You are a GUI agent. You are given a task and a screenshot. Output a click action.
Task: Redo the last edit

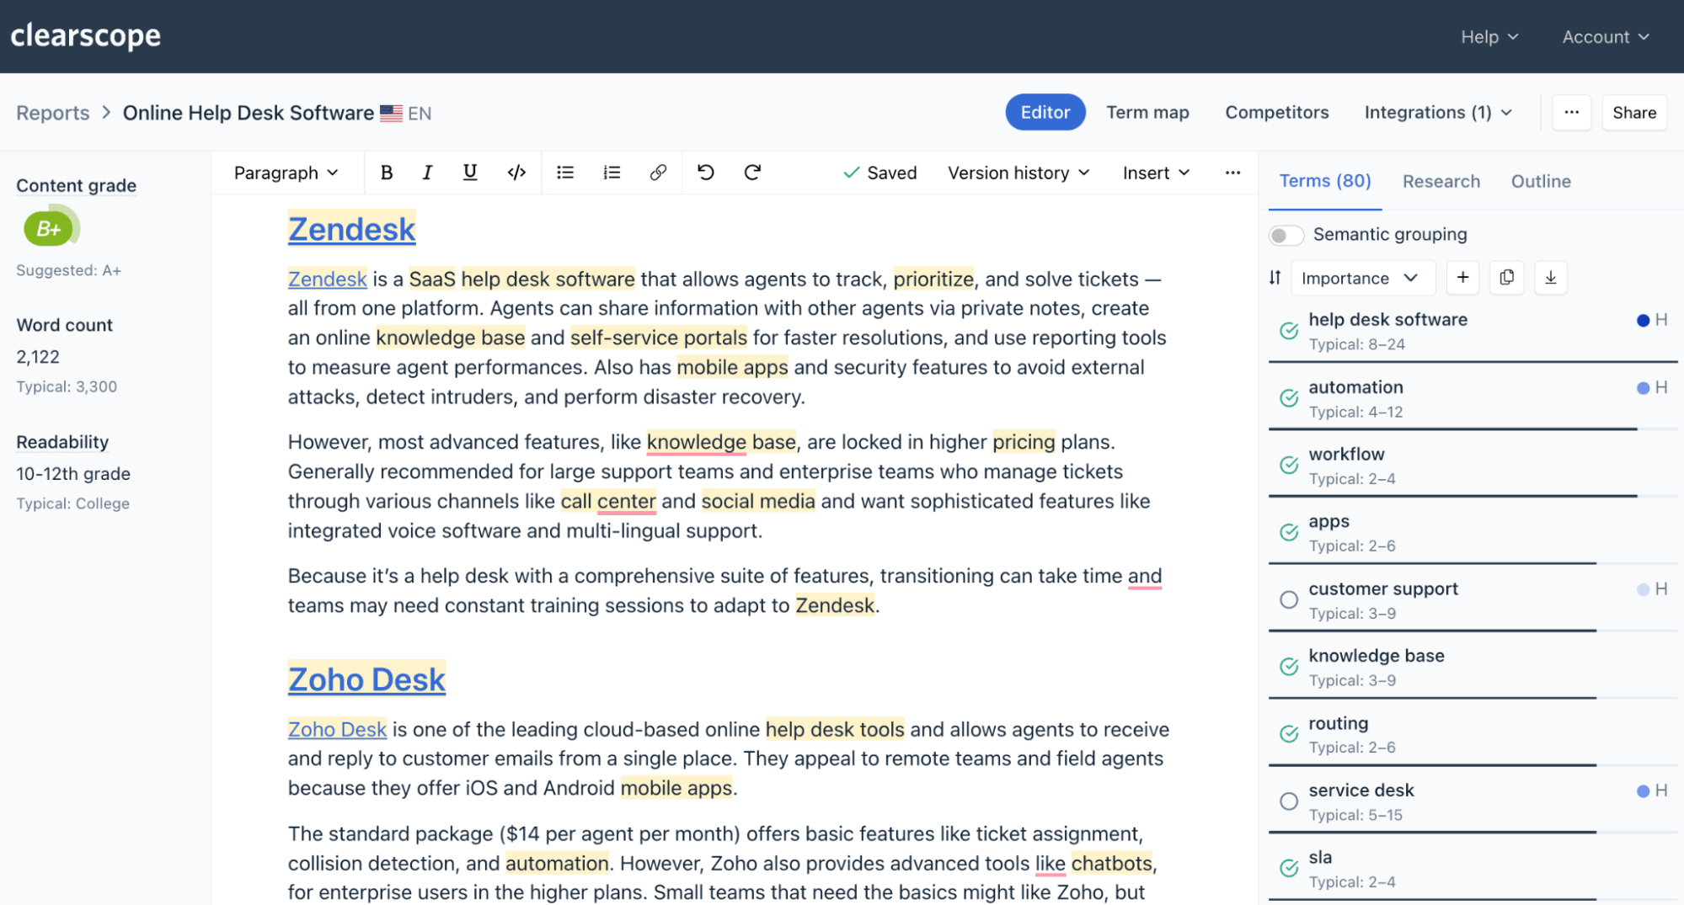pyautogui.click(x=752, y=173)
